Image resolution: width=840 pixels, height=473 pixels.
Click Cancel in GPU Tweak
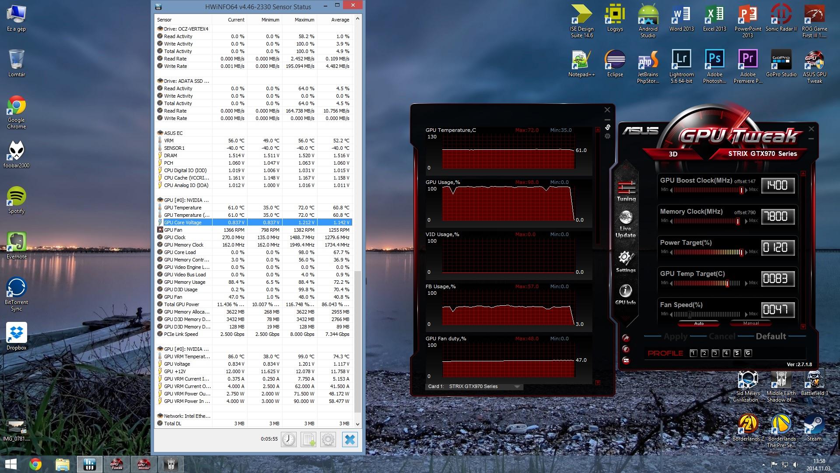tap(721, 336)
